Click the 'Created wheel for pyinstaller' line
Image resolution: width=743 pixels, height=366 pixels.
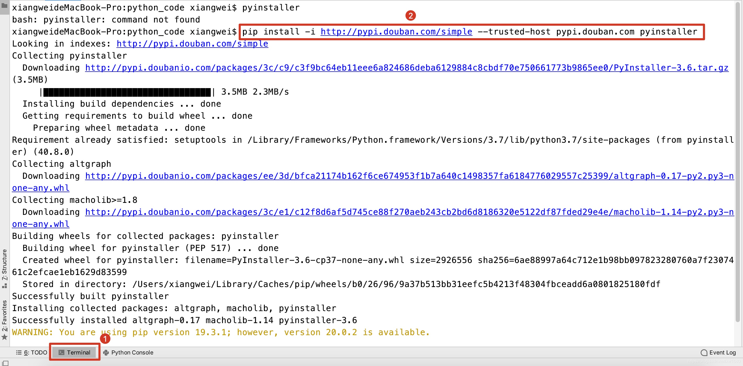373,266
